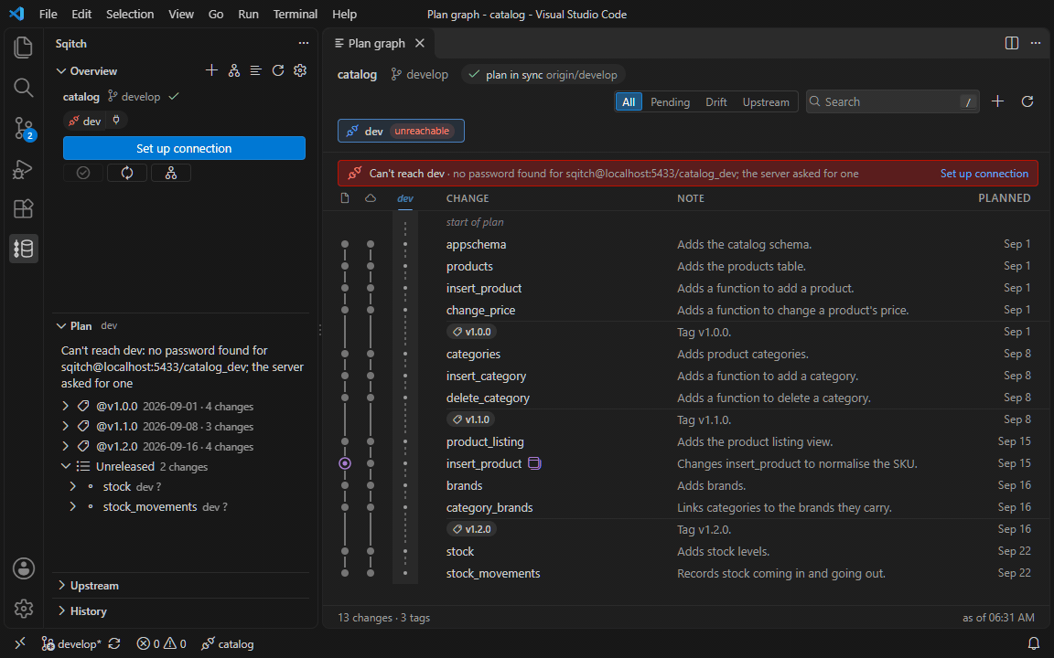Expand the @v1.0.0 tag group
This screenshot has width=1054, height=658.
point(65,406)
